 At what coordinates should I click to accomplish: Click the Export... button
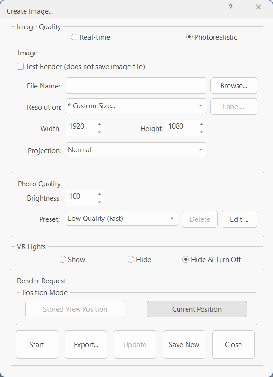(86, 344)
